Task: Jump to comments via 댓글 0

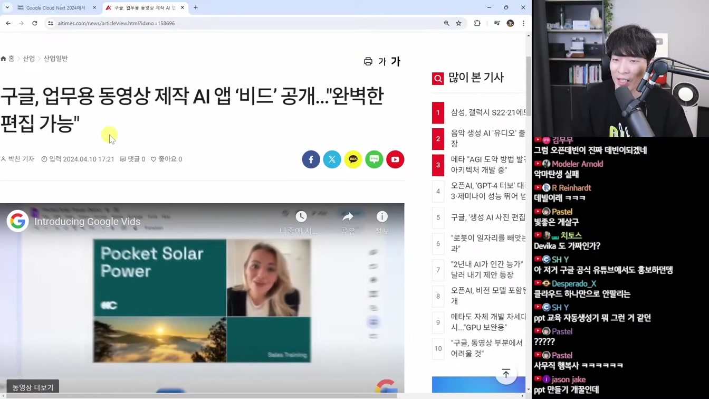Action: click(132, 159)
